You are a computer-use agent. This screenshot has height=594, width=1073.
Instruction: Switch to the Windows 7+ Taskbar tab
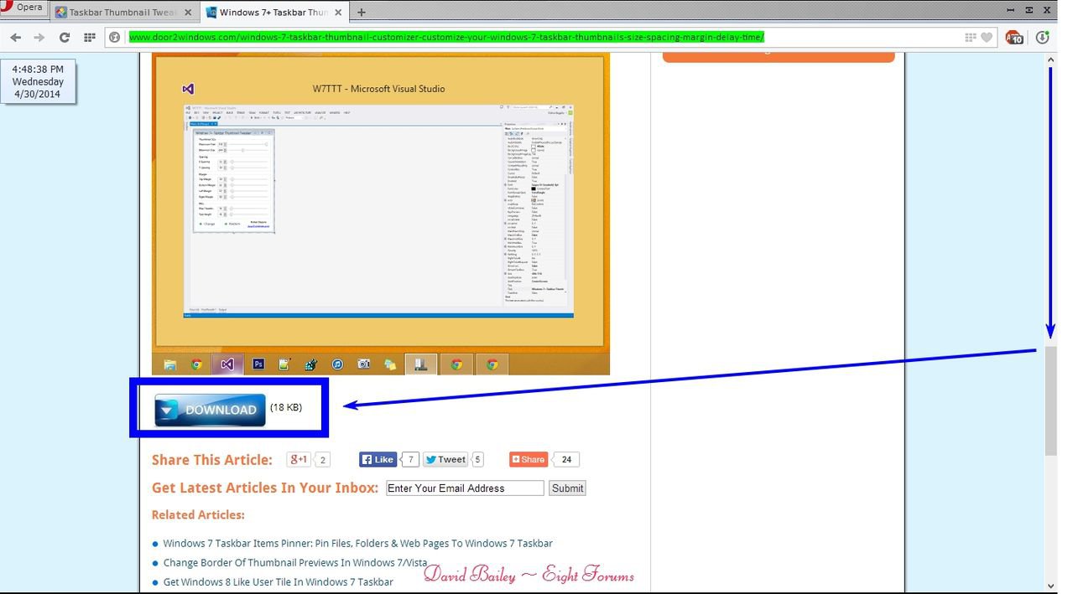(268, 12)
